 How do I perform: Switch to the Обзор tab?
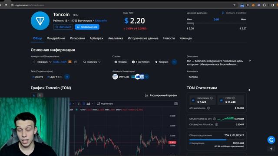click(x=37, y=38)
